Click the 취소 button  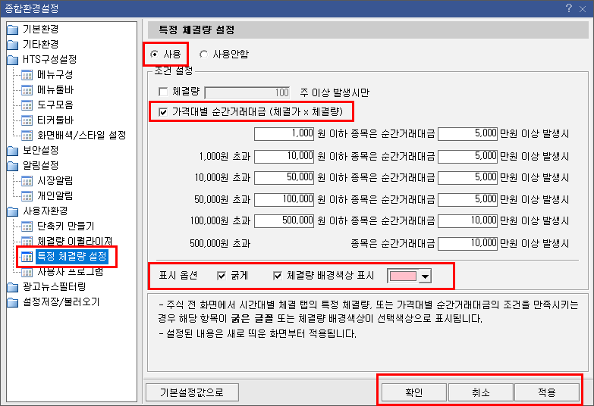pyautogui.click(x=481, y=392)
